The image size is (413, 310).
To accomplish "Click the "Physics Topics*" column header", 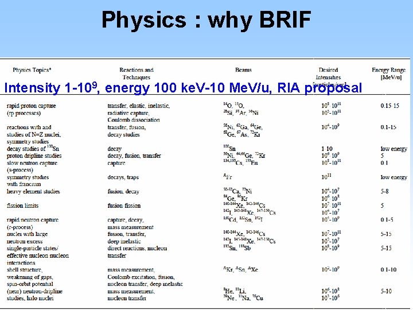I will click(32, 70).
